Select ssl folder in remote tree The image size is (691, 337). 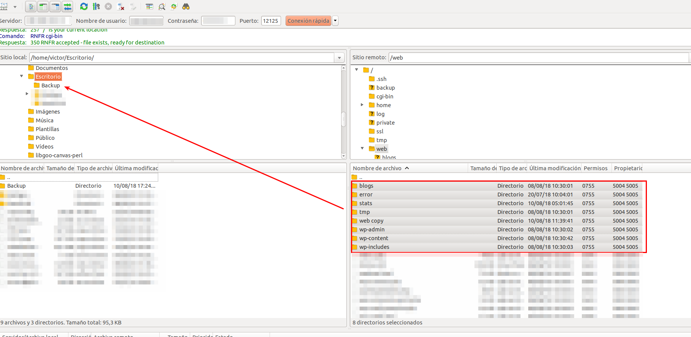(x=380, y=131)
